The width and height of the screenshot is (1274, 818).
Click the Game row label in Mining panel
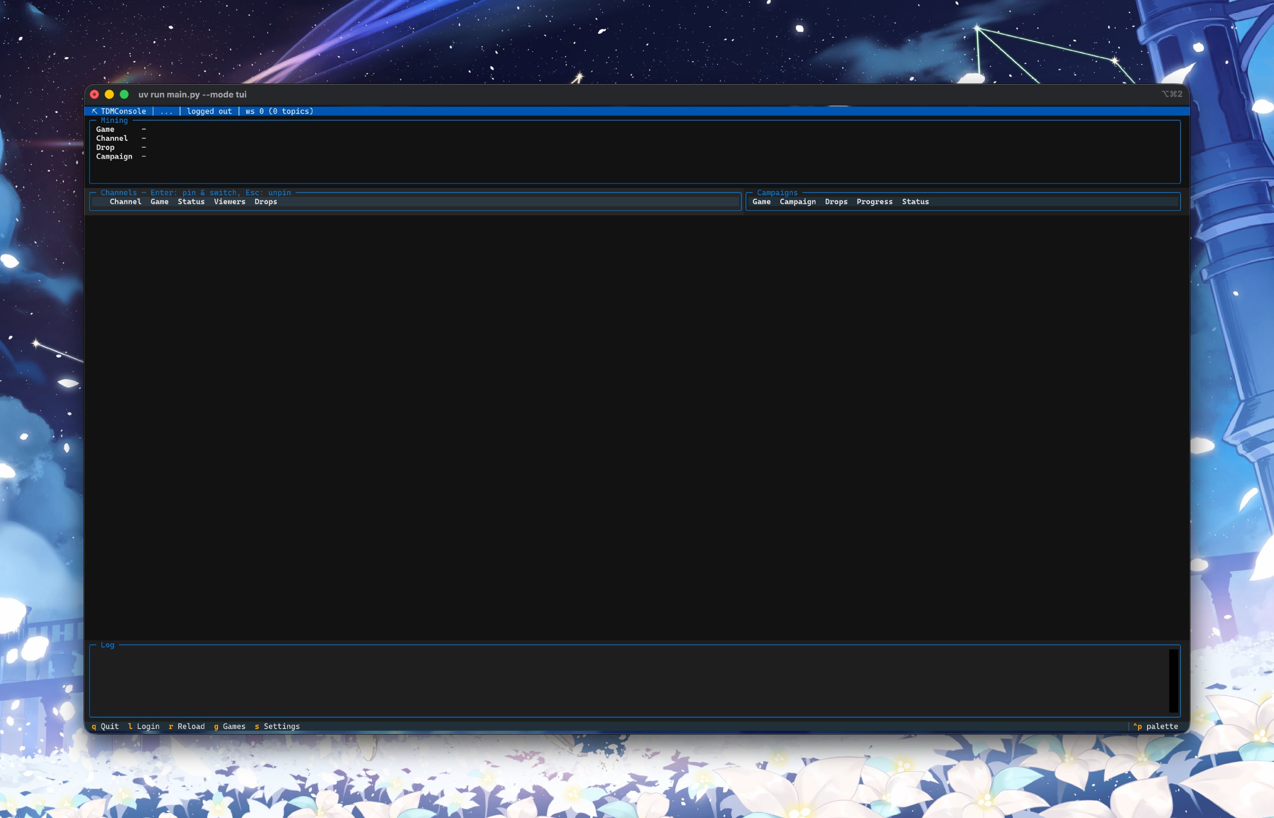pyautogui.click(x=105, y=129)
